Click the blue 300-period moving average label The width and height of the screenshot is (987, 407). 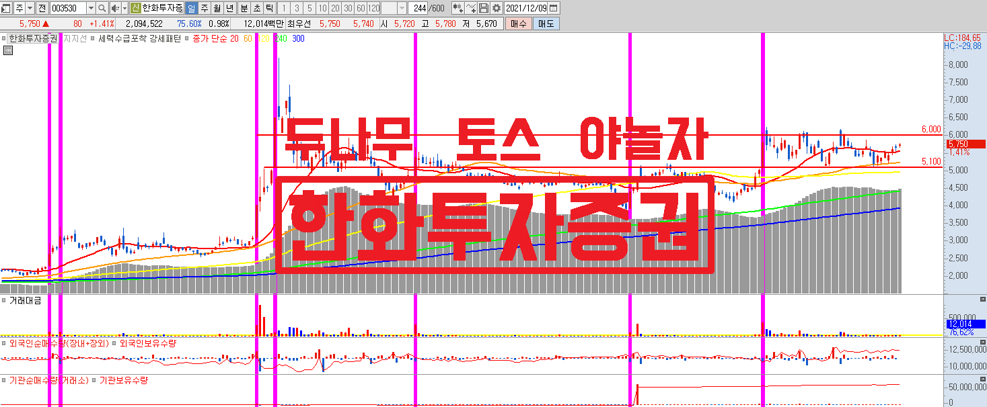(x=298, y=38)
